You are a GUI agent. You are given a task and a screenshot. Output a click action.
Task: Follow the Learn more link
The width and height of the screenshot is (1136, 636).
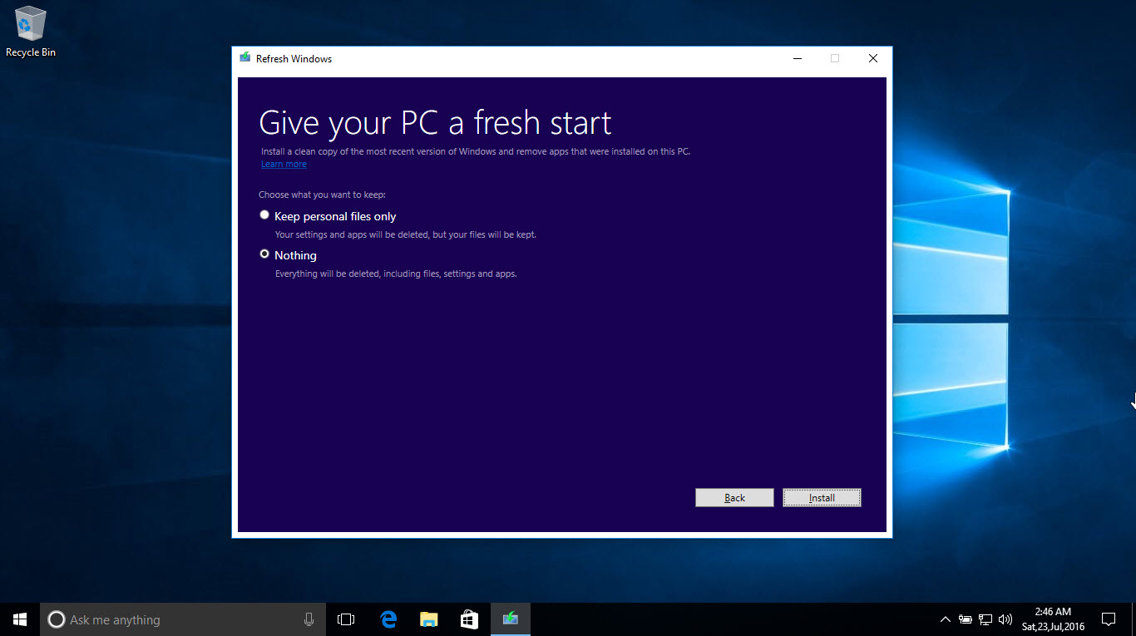284,165
